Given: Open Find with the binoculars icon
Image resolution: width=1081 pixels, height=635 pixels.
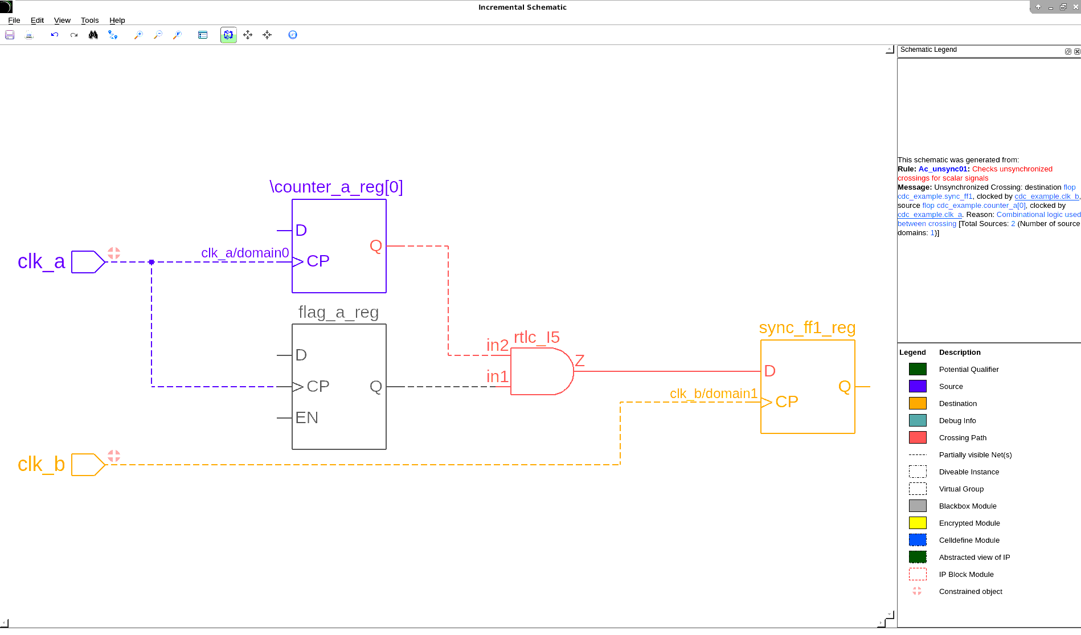Looking at the screenshot, I should pos(93,35).
